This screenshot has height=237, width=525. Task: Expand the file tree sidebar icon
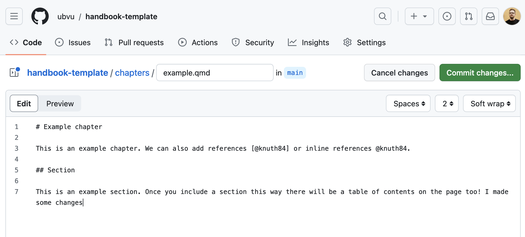click(15, 73)
